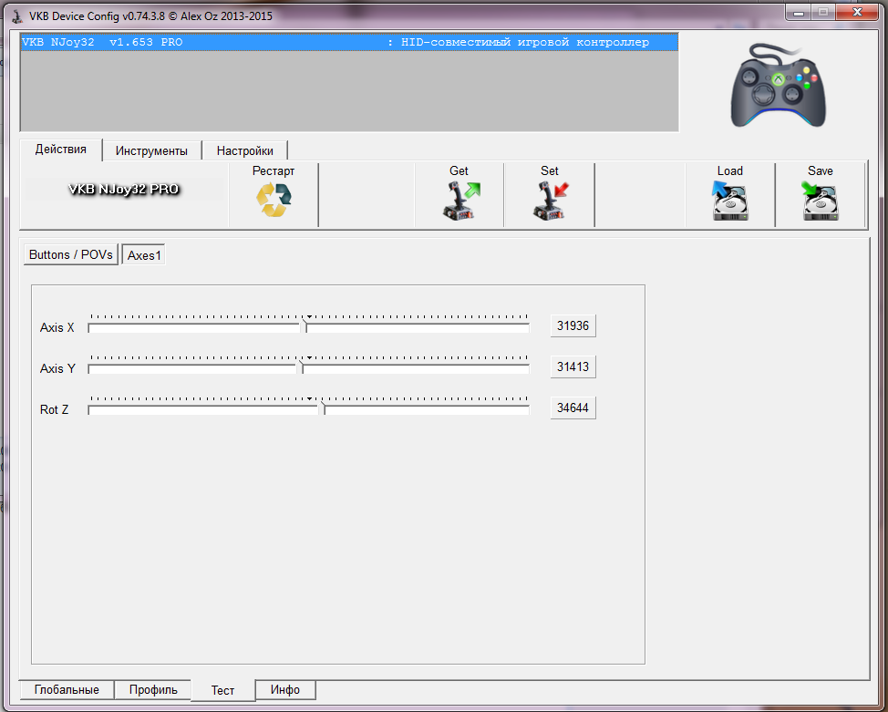
Task: Open the Глобальные bottom tab
Action: (x=67, y=690)
